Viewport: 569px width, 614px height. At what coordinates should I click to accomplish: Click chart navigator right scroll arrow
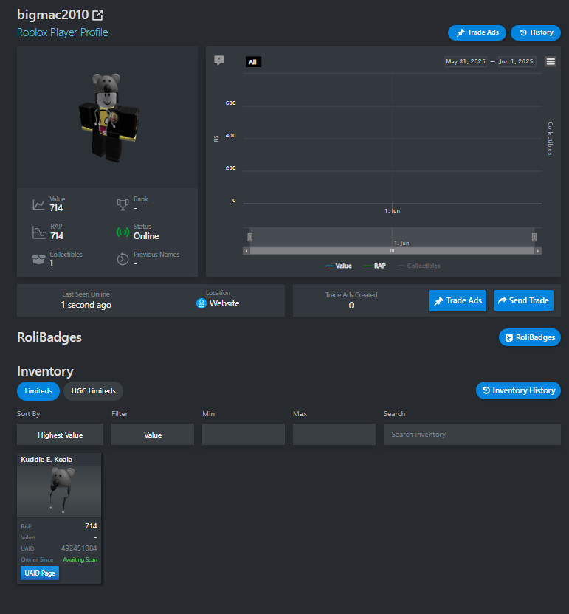pyautogui.click(x=538, y=251)
